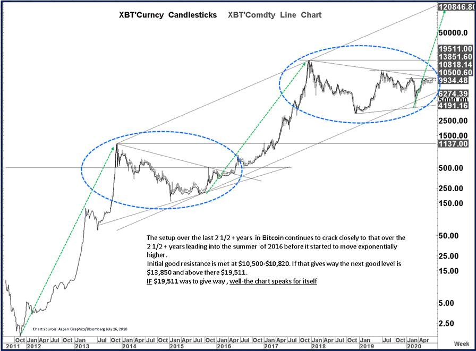The image size is (476, 351).
Task: Select the 50.00 axis value
Action: tap(448, 236)
